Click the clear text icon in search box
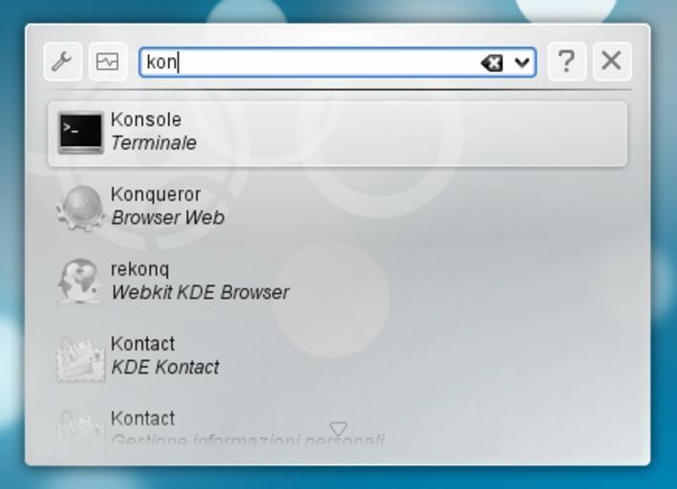677x489 pixels. (492, 63)
